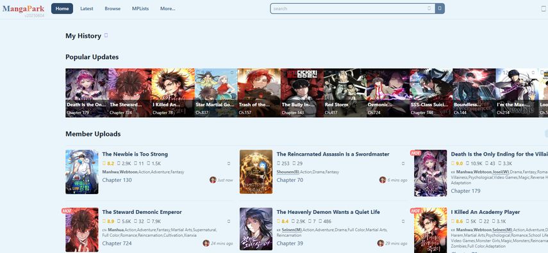Open Chapter 70 of The Reincarnated Assassin
548x253 pixels.
pos(290,180)
